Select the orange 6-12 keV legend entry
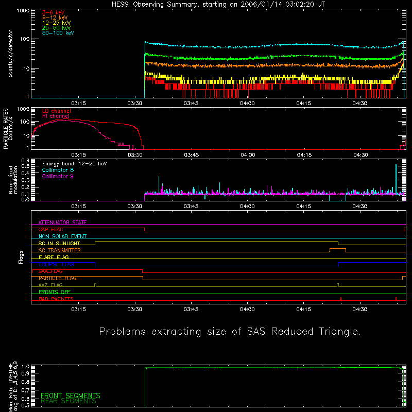This screenshot has width=412, height=412. (x=55, y=18)
